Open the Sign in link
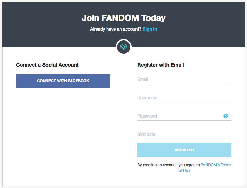The height and width of the screenshot is (188, 247). pyautogui.click(x=150, y=29)
